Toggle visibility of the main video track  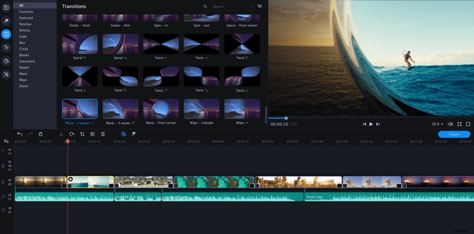coord(10,180)
